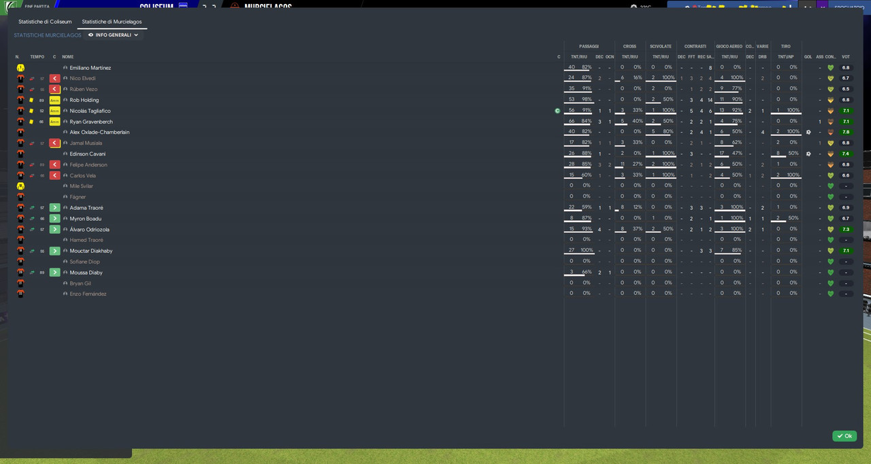This screenshot has width=871, height=464.
Task: Select the Statistiche di Murcielagos tab
Action: (x=112, y=22)
